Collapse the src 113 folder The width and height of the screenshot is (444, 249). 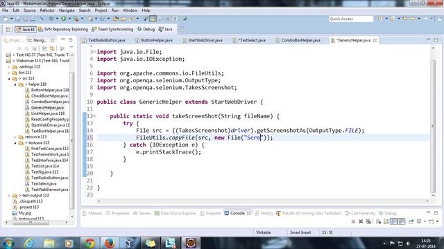(9, 78)
